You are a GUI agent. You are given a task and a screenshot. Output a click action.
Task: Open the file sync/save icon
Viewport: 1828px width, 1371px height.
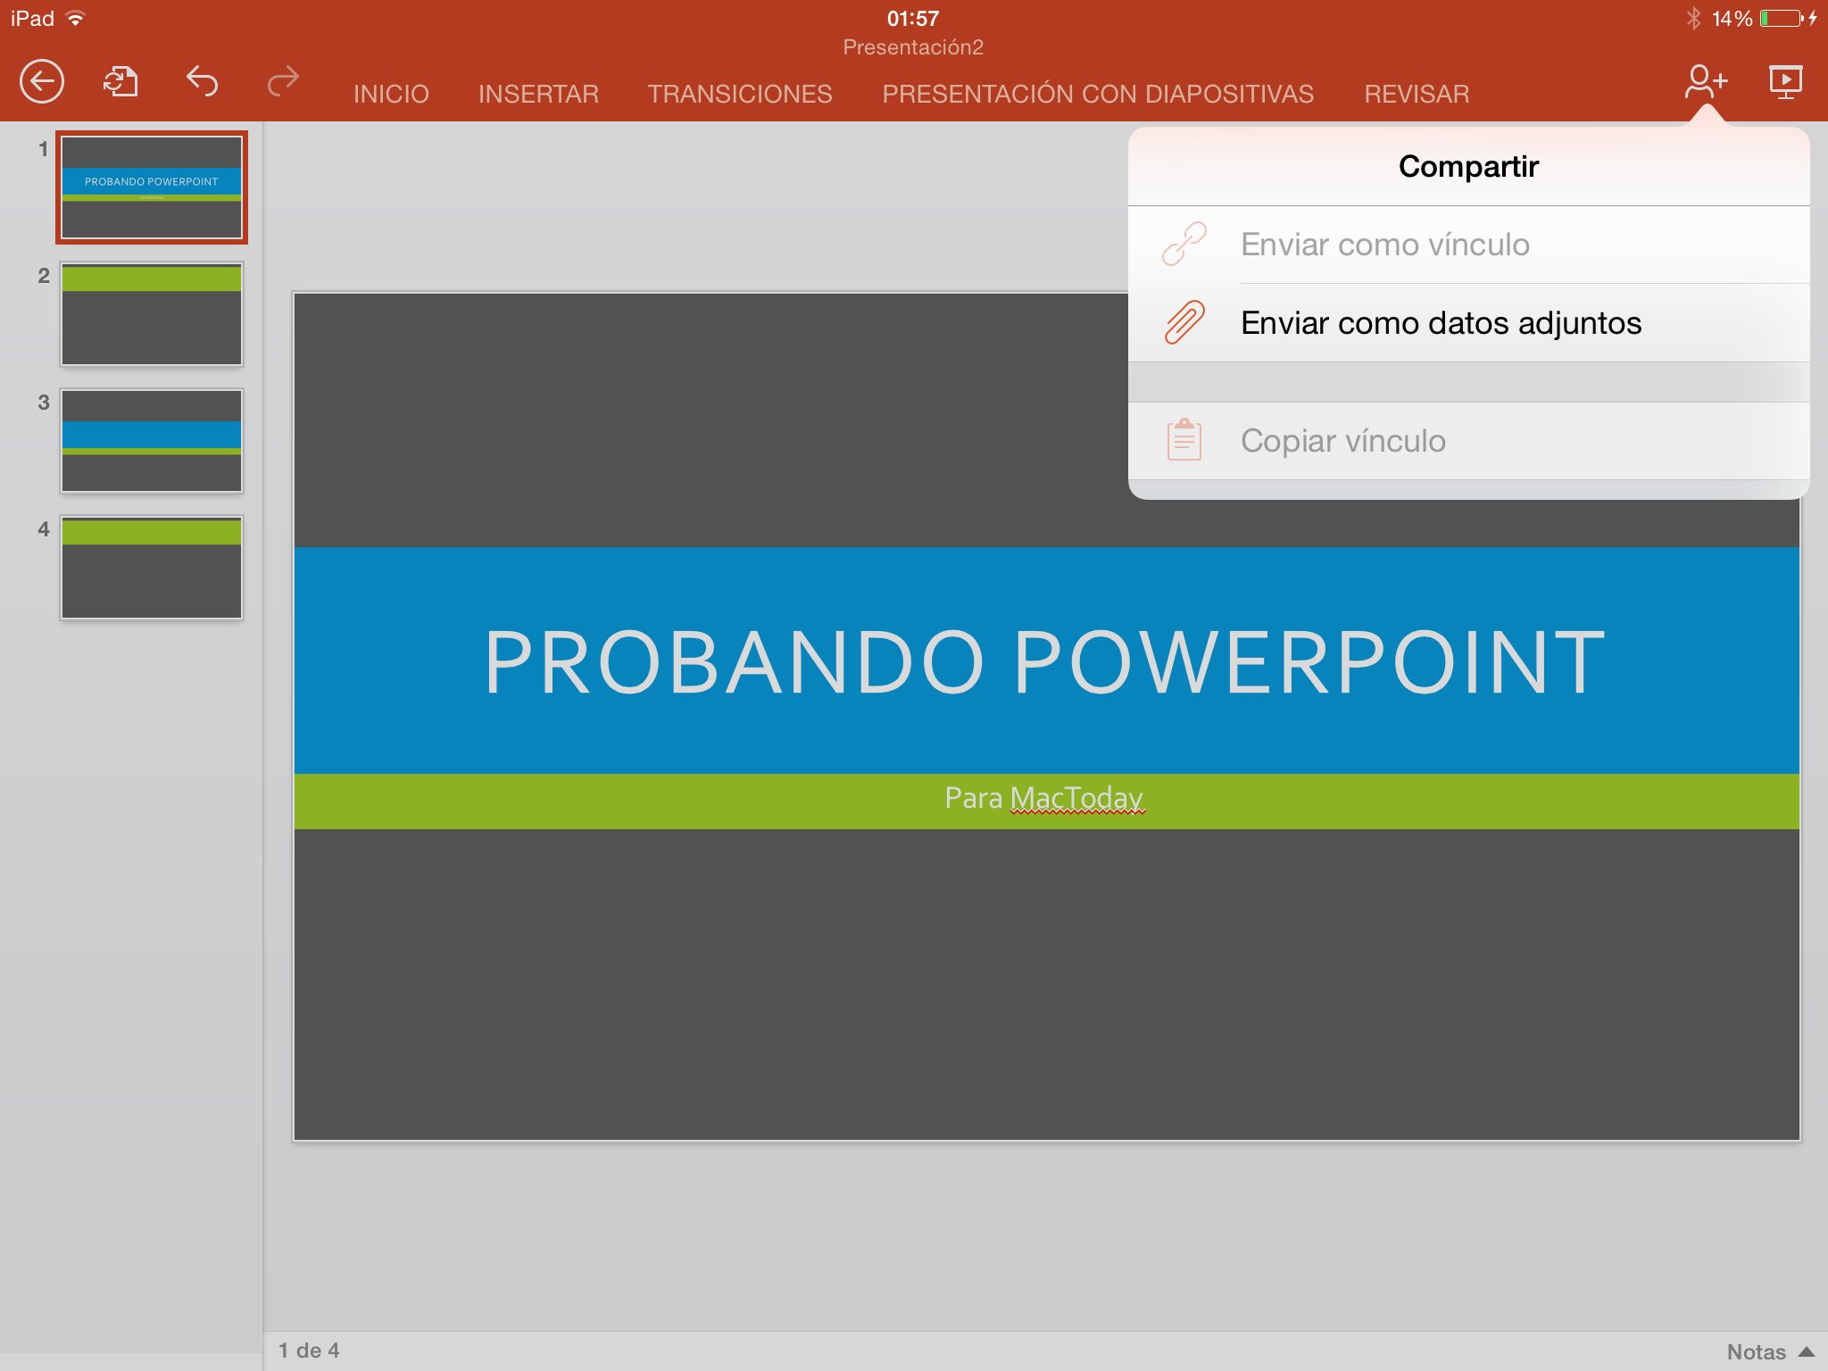pyautogui.click(x=120, y=82)
